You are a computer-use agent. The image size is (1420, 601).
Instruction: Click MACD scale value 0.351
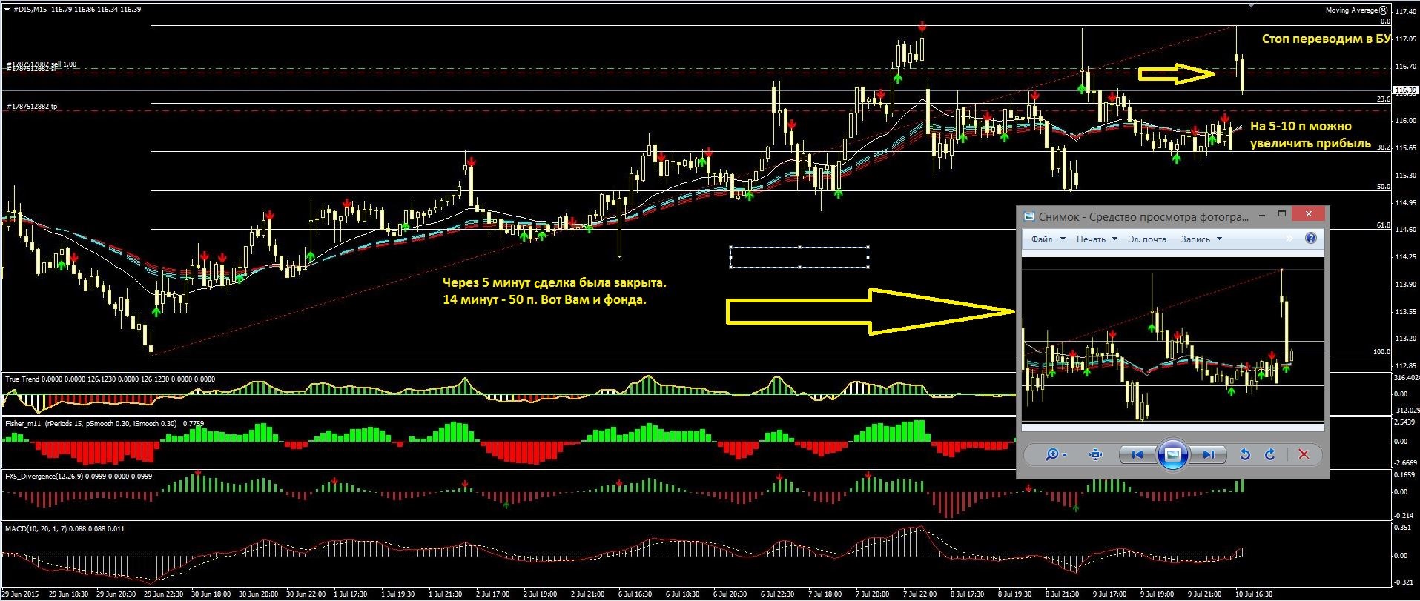coord(1404,528)
